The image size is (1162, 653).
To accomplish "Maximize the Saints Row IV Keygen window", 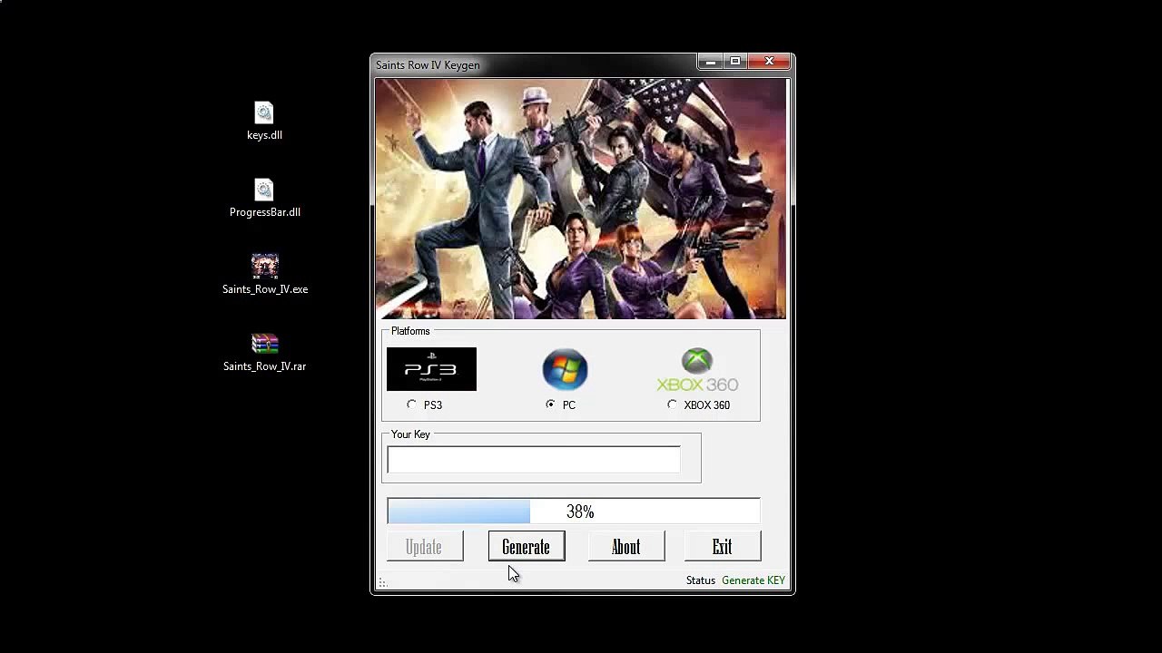I will pos(734,62).
